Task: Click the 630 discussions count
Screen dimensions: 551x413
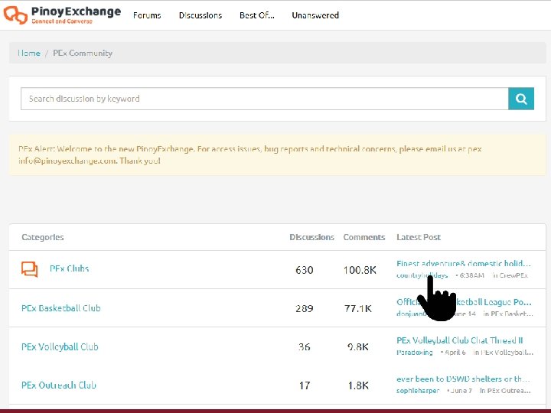Action: coord(305,270)
